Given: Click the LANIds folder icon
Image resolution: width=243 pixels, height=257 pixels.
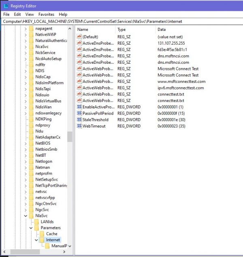Looking at the screenshot, I should 37,222.
